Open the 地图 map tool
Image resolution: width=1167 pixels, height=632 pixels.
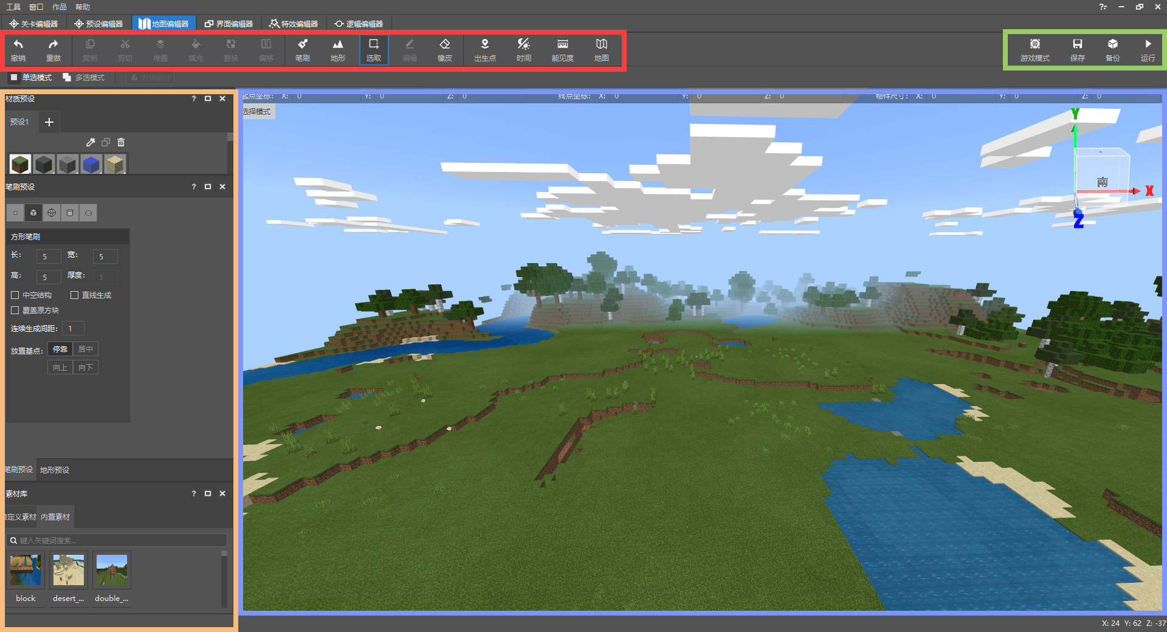coord(602,50)
